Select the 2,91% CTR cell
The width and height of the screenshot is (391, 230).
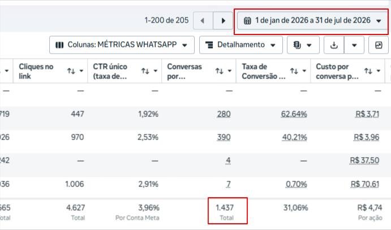pos(148,184)
